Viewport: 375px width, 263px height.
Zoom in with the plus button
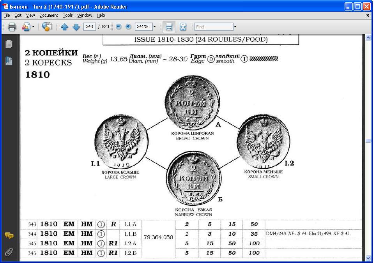tap(128, 26)
